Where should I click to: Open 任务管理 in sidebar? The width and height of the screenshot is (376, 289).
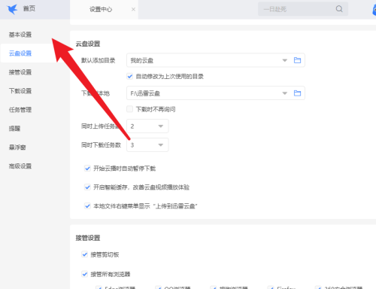(20, 110)
